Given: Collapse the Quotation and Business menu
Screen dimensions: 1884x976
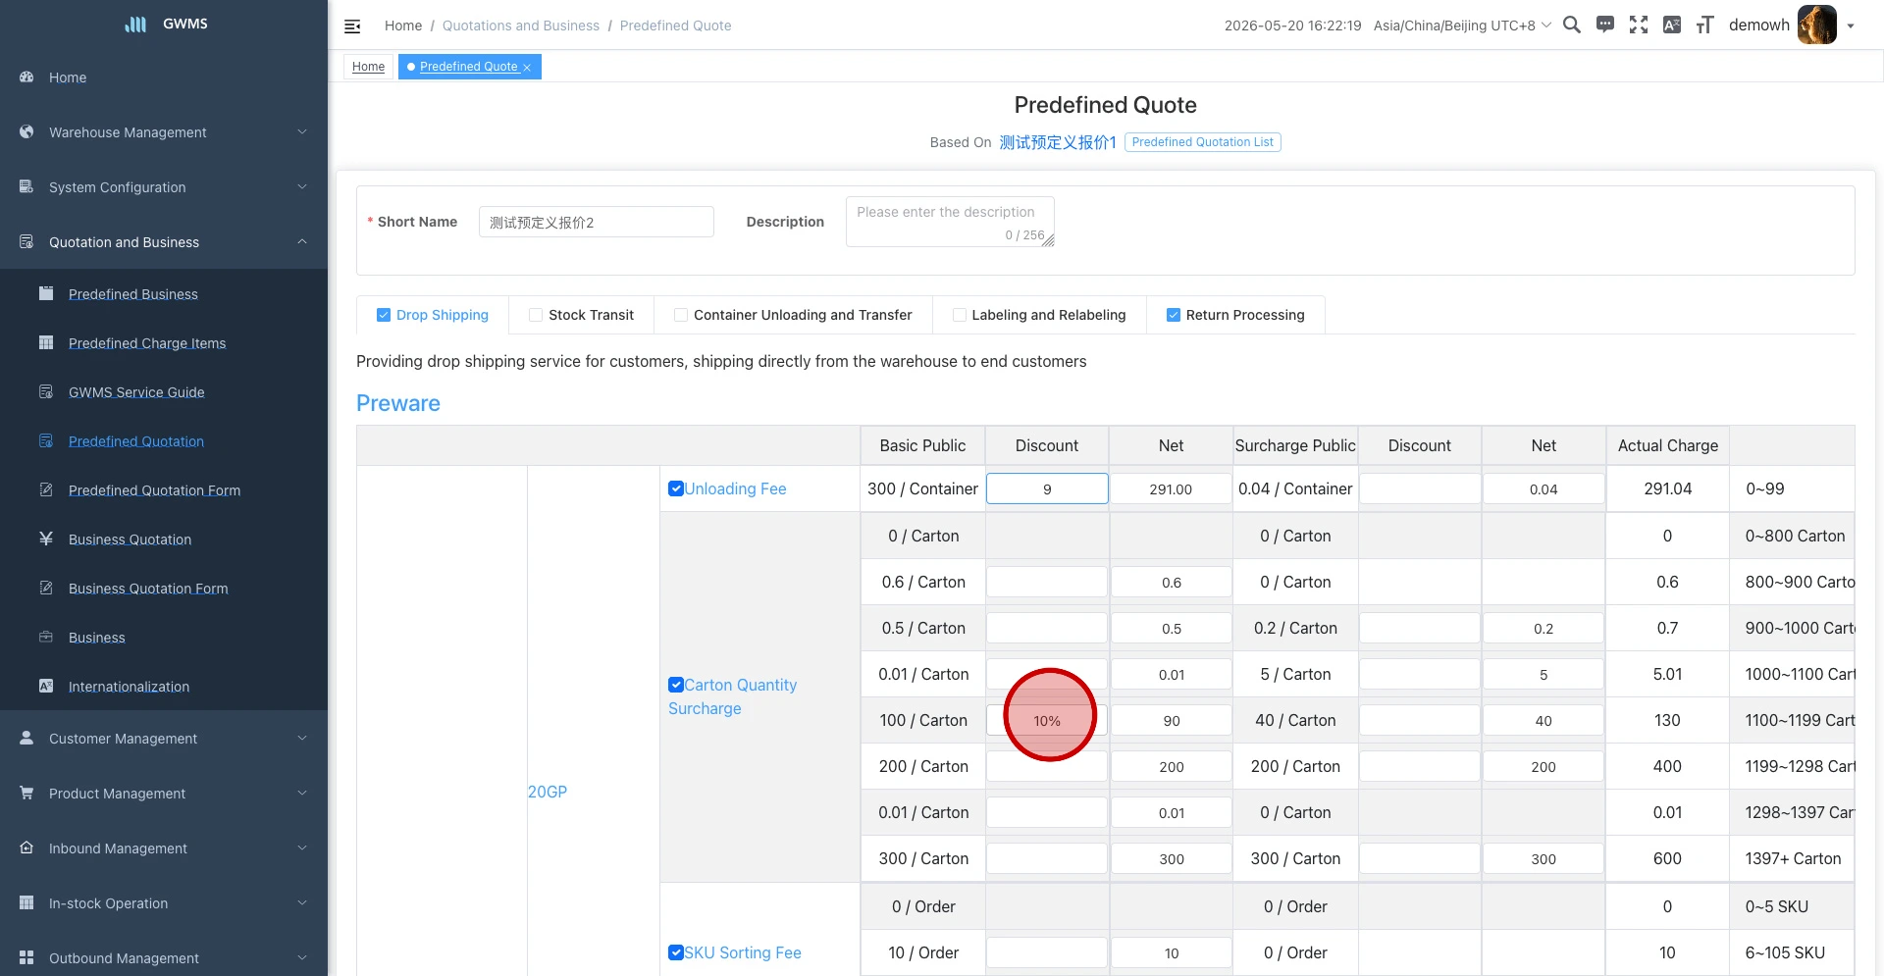Looking at the screenshot, I should coord(302,241).
